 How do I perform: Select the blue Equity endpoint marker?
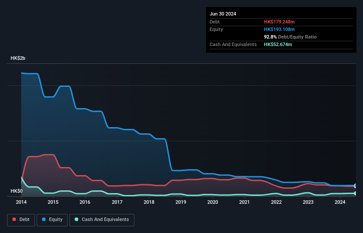click(355, 186)
